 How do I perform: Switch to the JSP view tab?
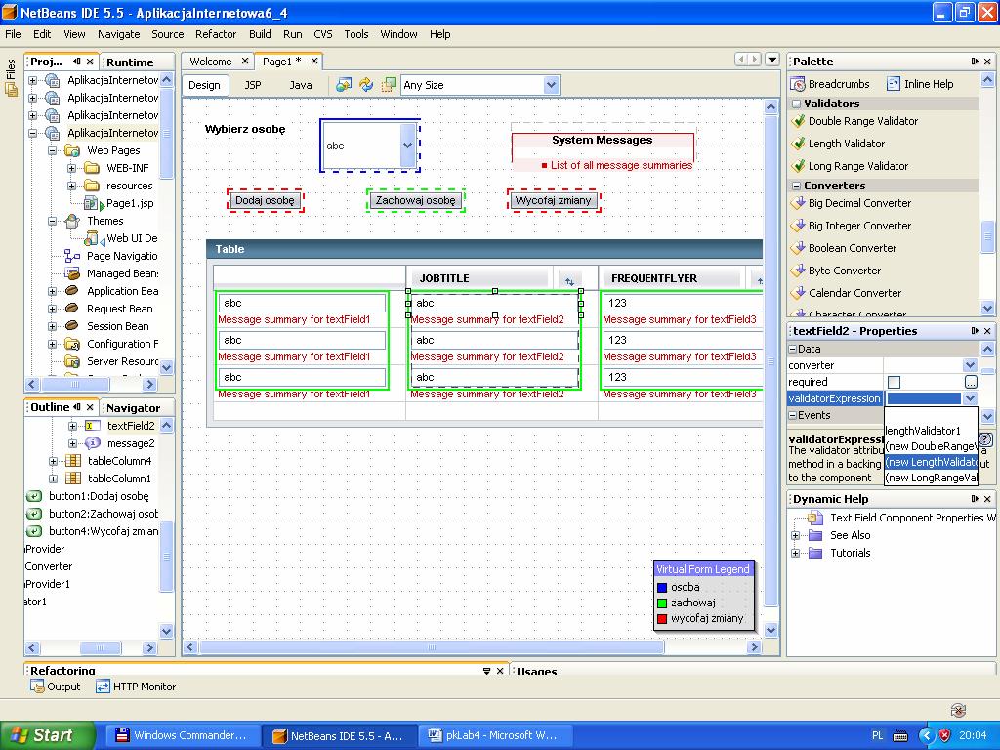tap(253, 85)
